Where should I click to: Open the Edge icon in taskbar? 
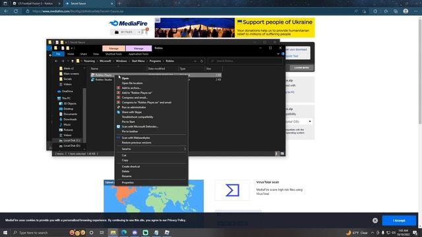[124, 232]
